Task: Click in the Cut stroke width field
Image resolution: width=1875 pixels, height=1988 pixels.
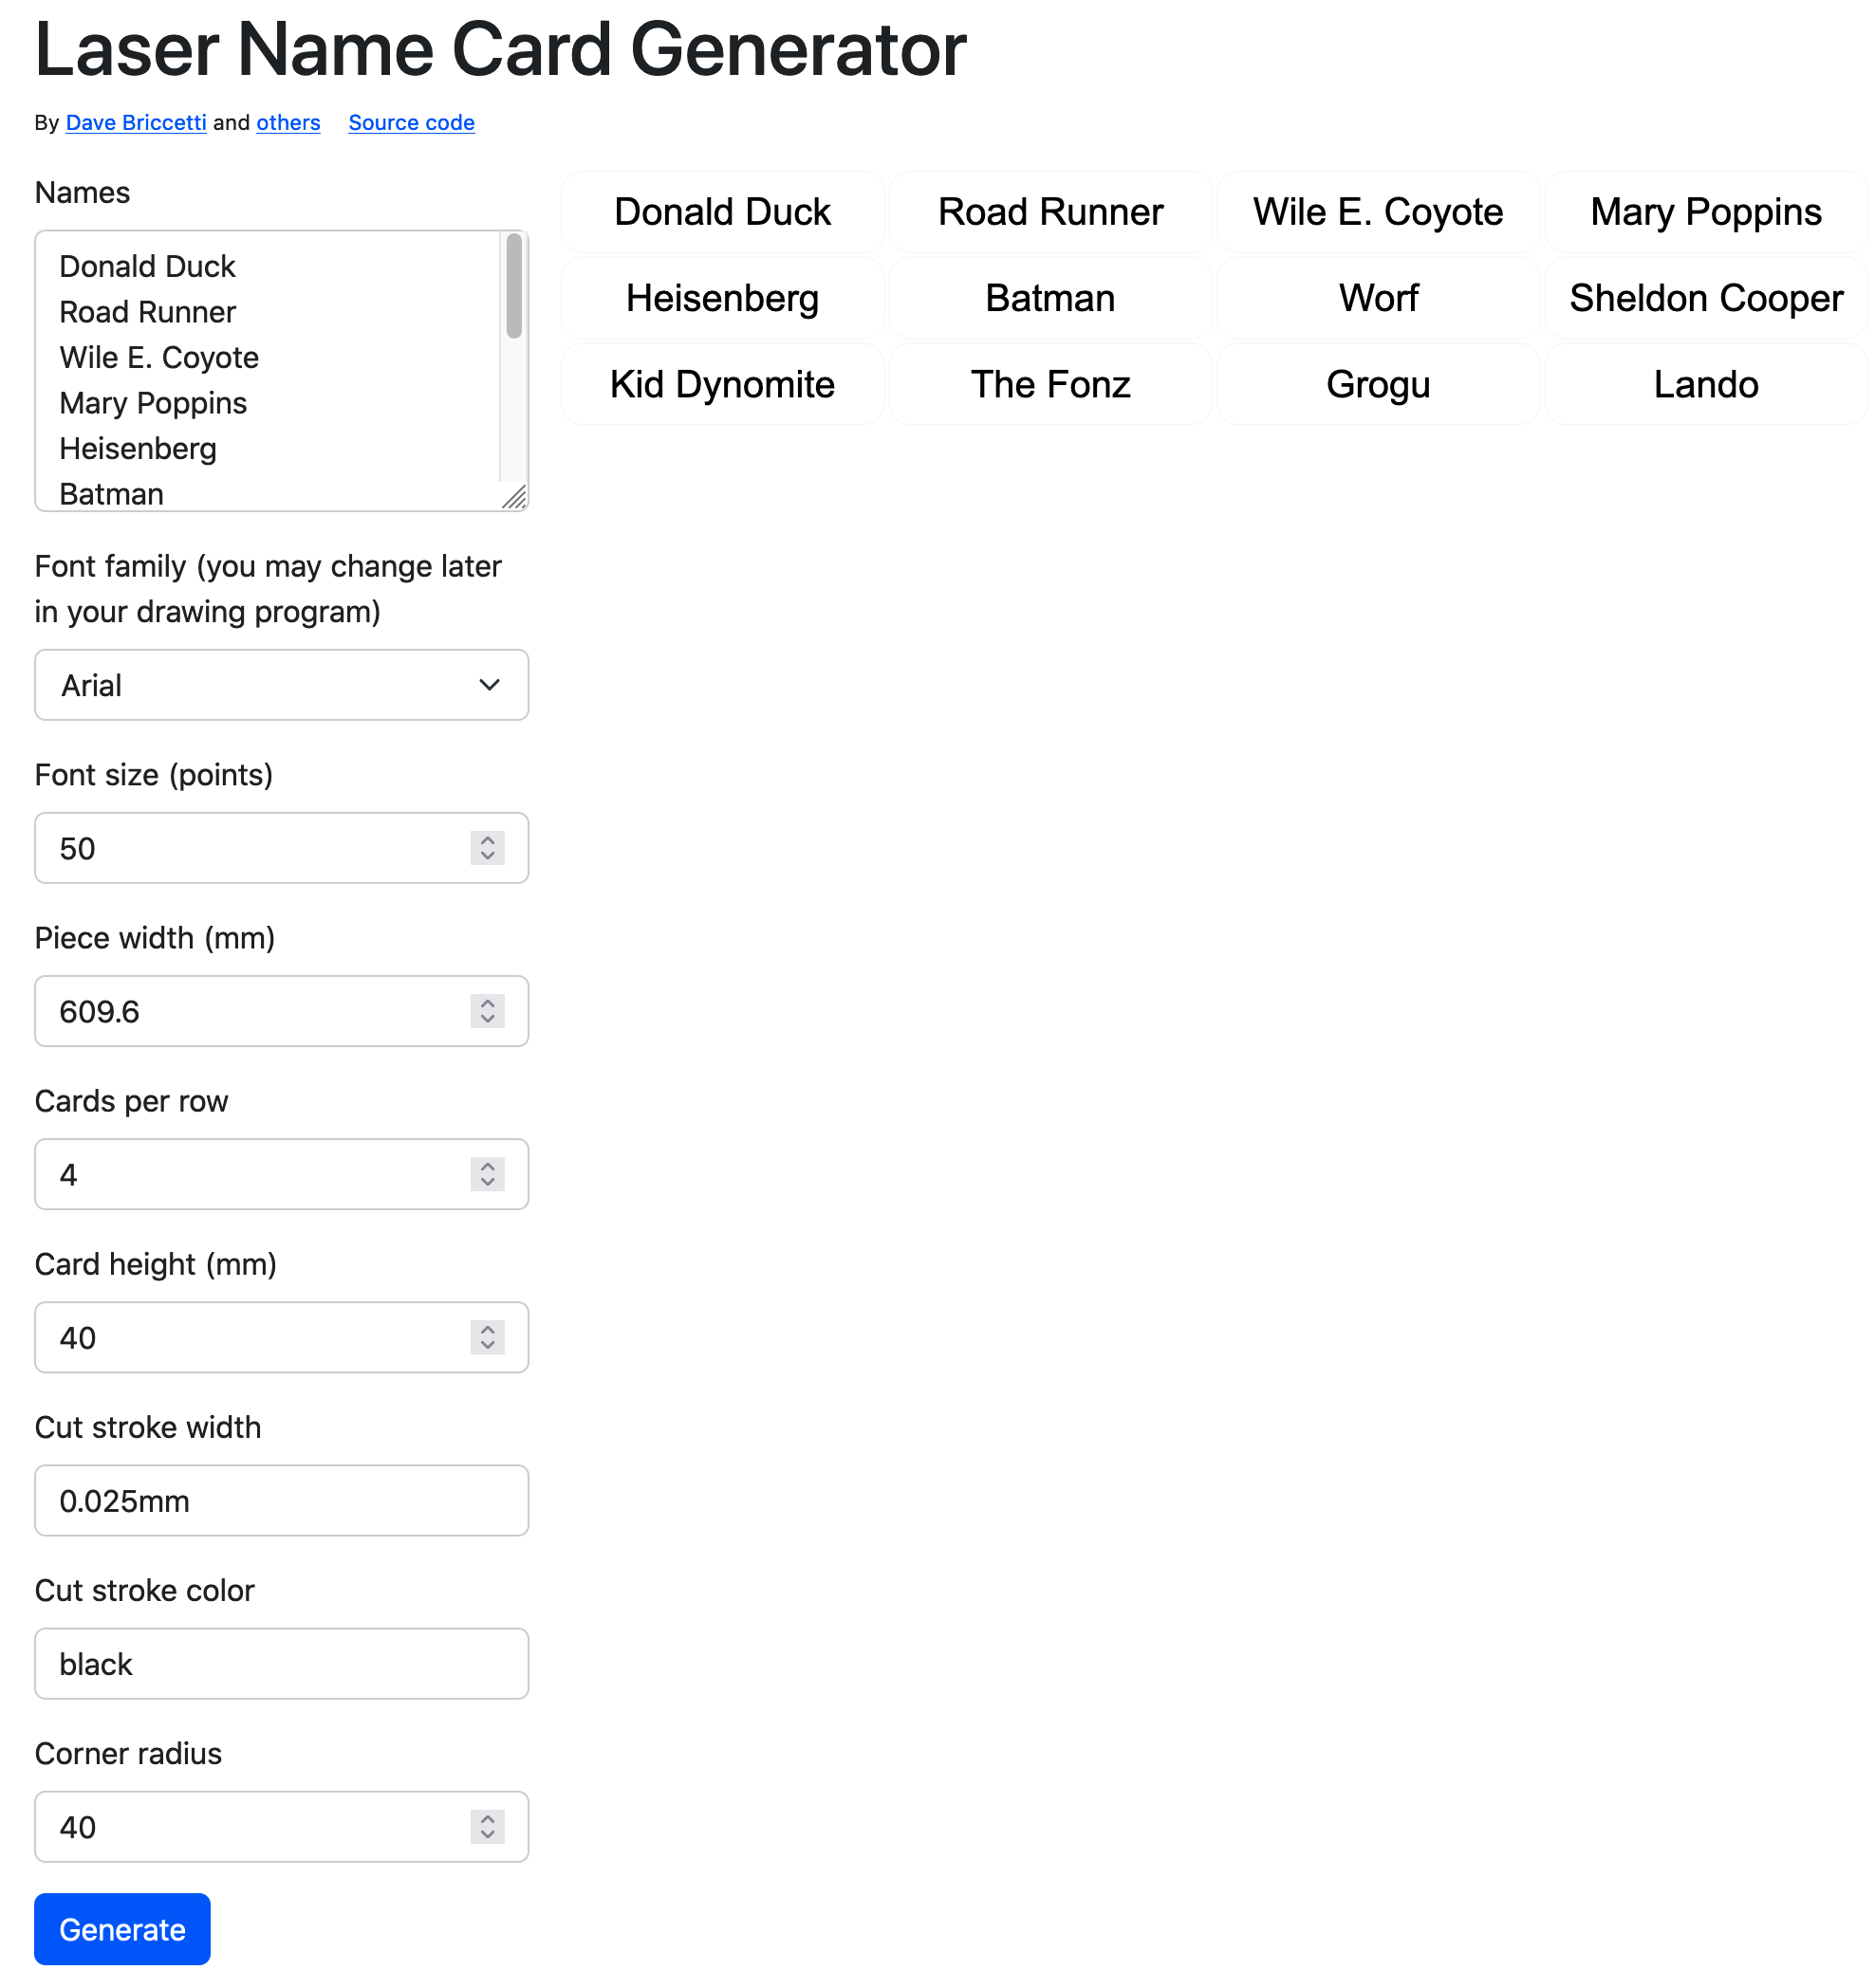Action: [x=281, y=1500]
